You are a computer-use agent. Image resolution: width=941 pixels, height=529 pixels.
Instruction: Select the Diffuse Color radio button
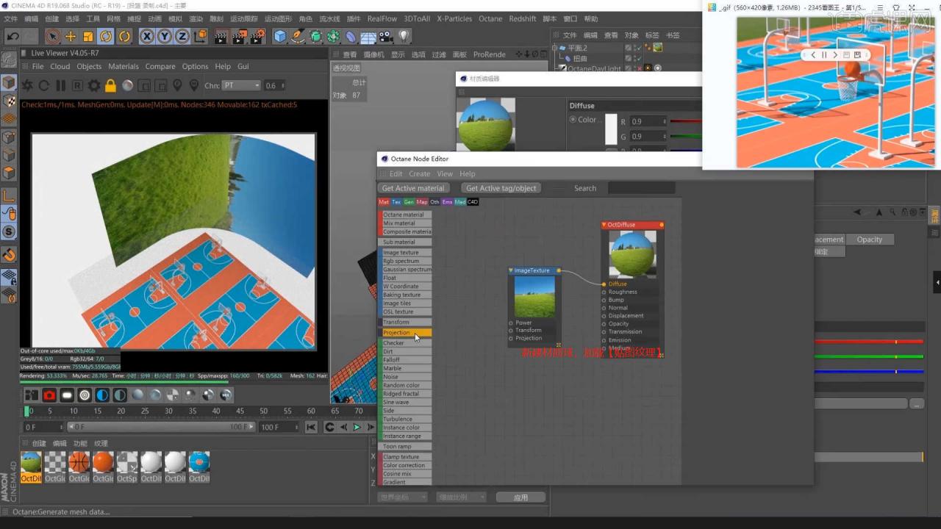tap(573, 120)
